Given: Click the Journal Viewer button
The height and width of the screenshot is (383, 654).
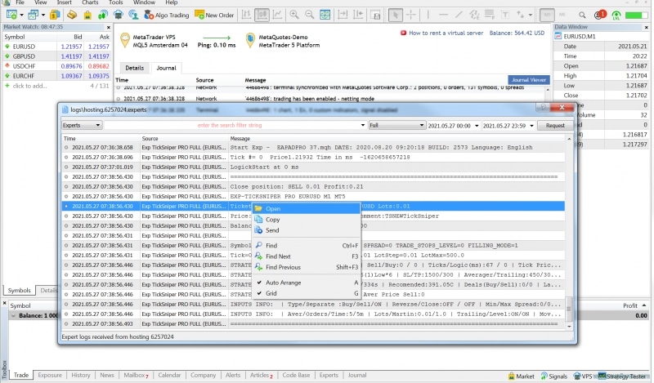Looking at the screenshot, I should click(528, 79).
